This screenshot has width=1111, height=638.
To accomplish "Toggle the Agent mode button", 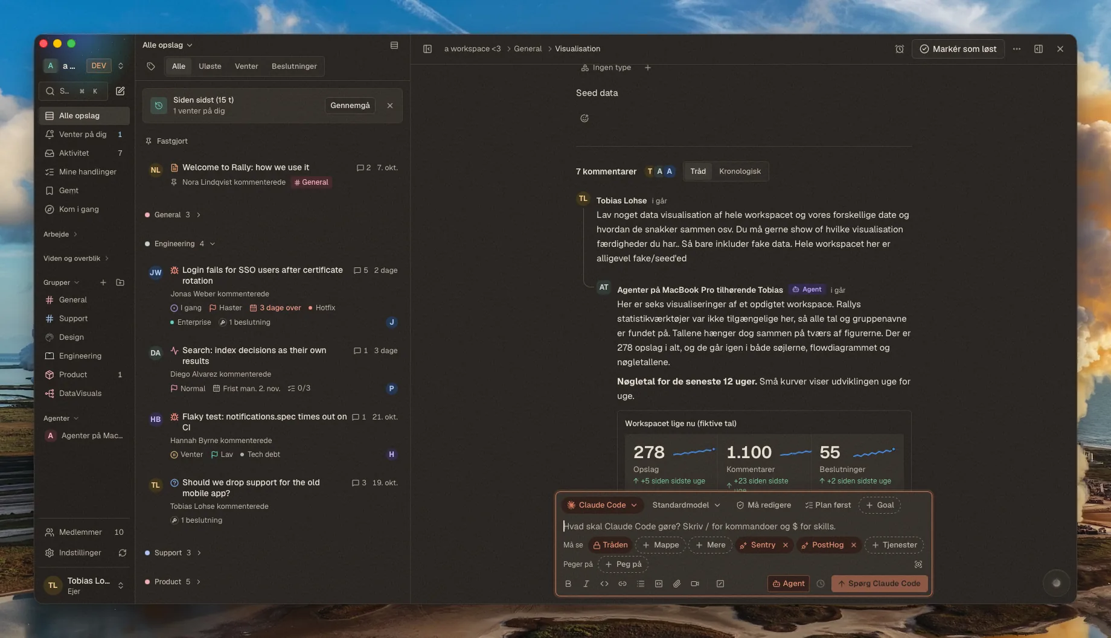I will (x=789, y=584).
